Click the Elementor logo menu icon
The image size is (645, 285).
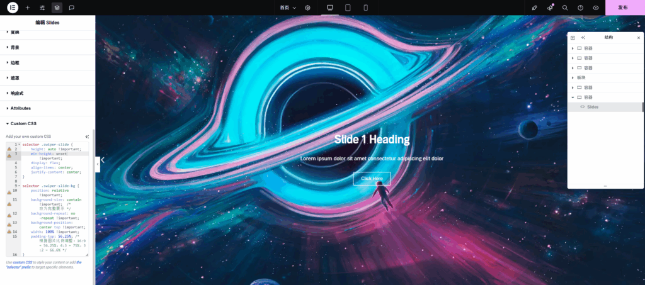(x=13, y=8)
